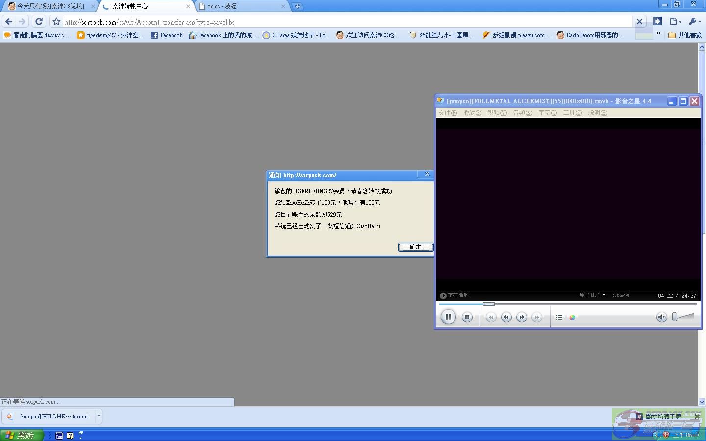Image resolution: width=706 pixels, height=441 pixels.
Task: Switch to the on.cc browser tab
Action: click(x=243, y=6)
